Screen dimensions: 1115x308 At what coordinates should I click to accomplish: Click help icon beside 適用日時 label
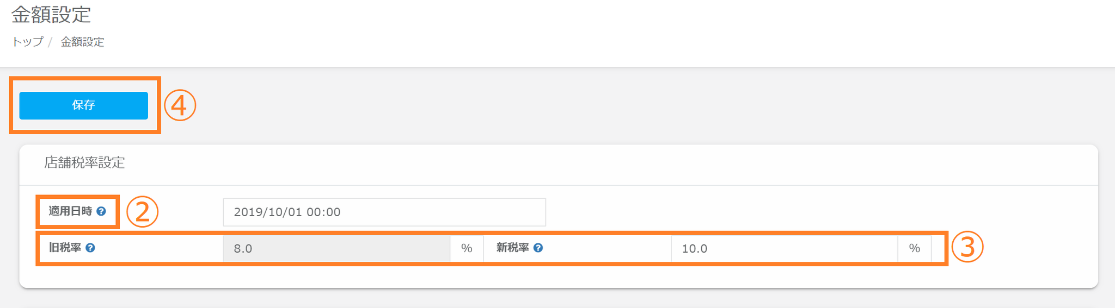click(101, 211)
